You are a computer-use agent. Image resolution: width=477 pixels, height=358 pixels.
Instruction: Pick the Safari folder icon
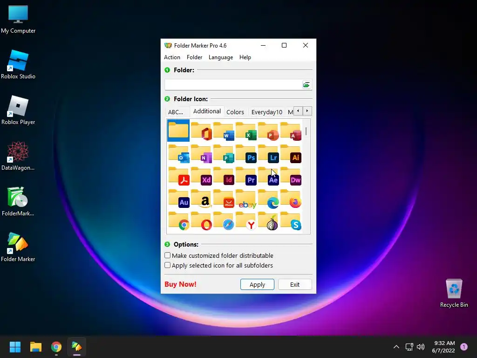click(223, 221)
